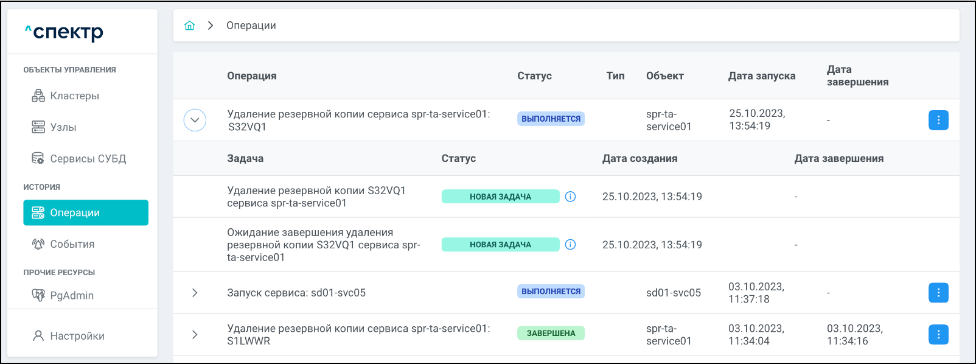976x364 pixels.
Task: Go to Узлы in sidebar
Action: point(63,127)
